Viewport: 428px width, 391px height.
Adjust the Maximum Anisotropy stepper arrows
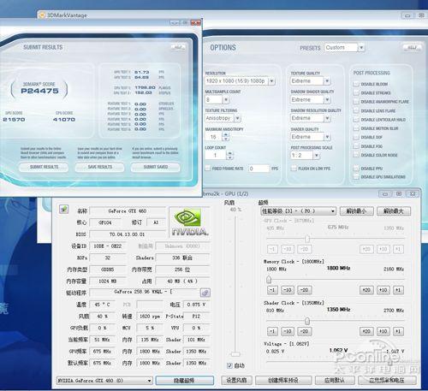tap(226, 137)
